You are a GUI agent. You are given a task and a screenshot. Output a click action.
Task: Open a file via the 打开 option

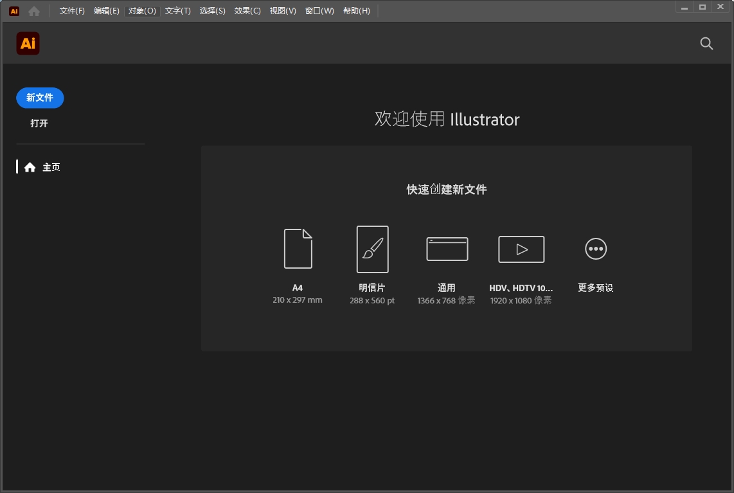[x=39, y=123]
